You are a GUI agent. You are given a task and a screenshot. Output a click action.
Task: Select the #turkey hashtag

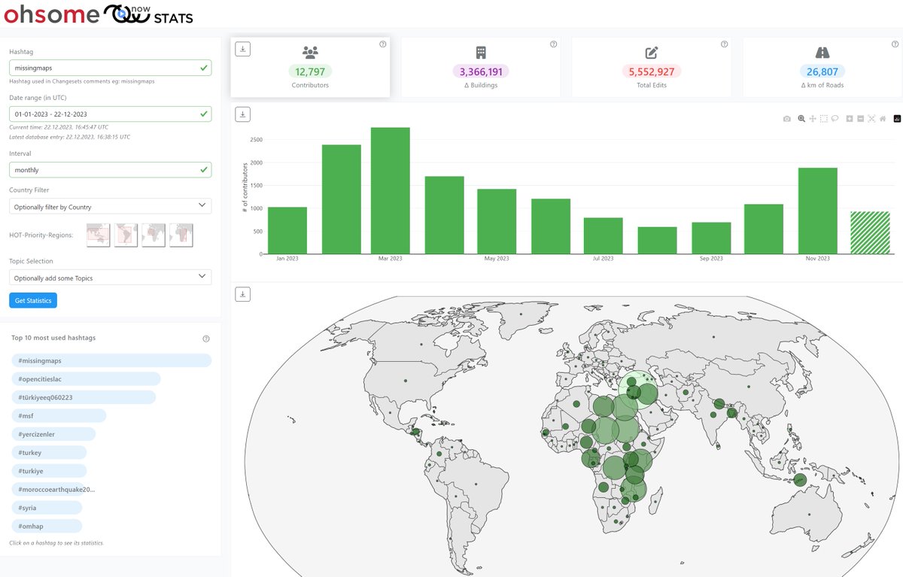tap(49, 452)
